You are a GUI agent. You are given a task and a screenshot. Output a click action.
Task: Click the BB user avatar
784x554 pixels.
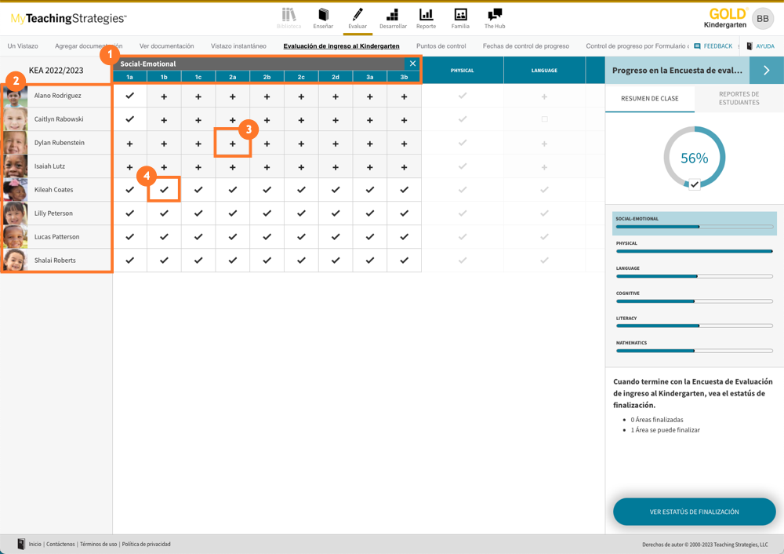(x=762, y=19)
